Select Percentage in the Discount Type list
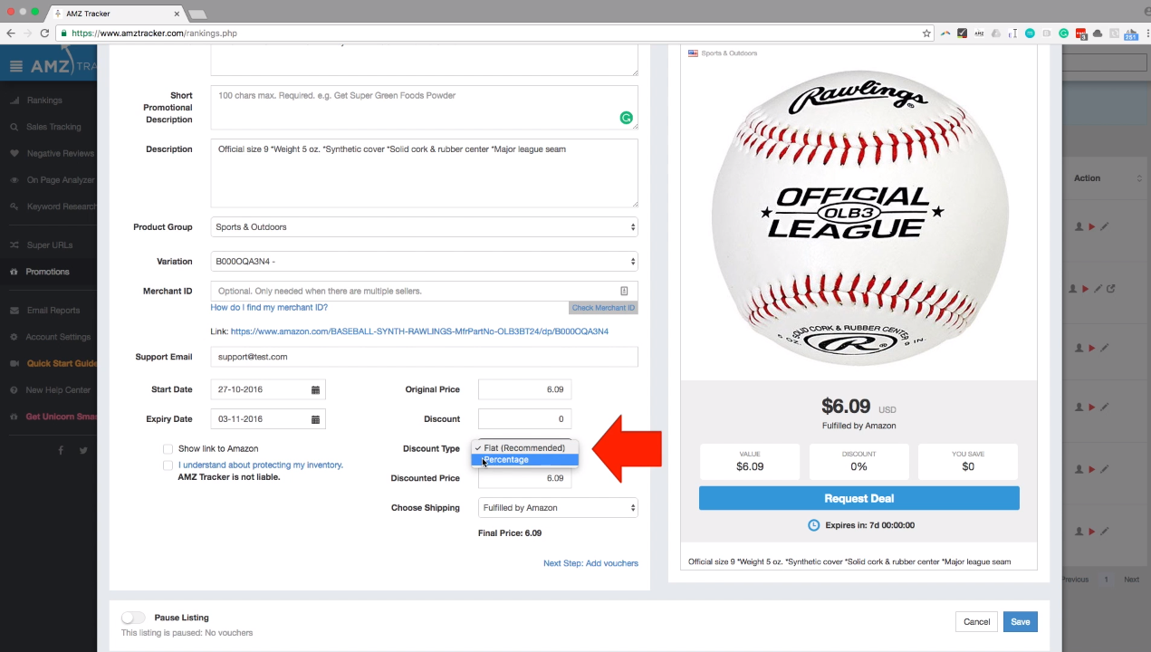This screenshot has height=652, width=1151. tap(524, 460)
